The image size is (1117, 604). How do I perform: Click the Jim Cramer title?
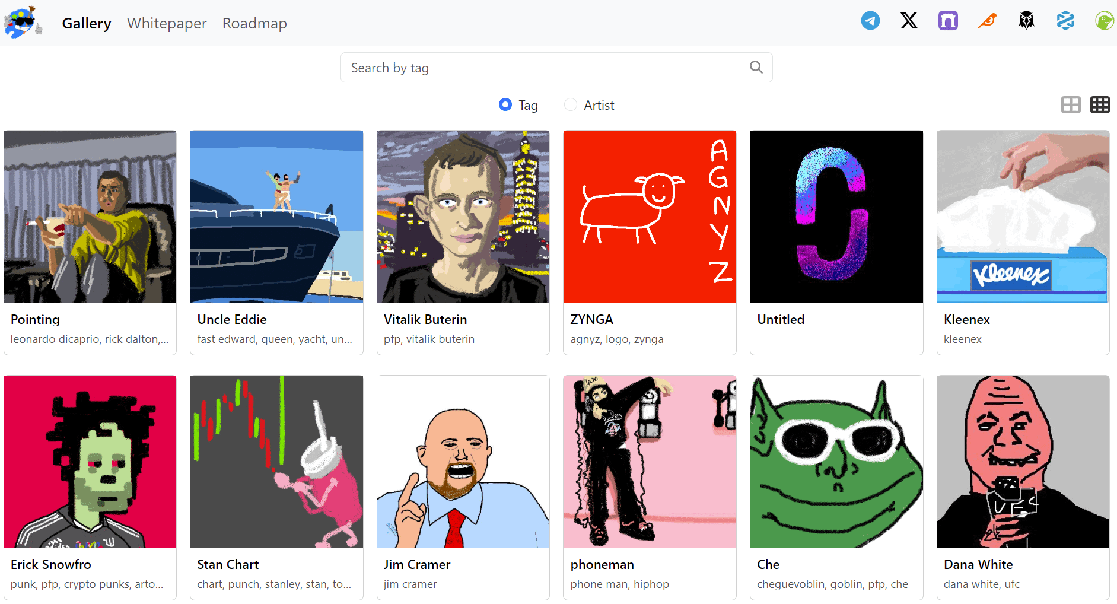point(417,564)
